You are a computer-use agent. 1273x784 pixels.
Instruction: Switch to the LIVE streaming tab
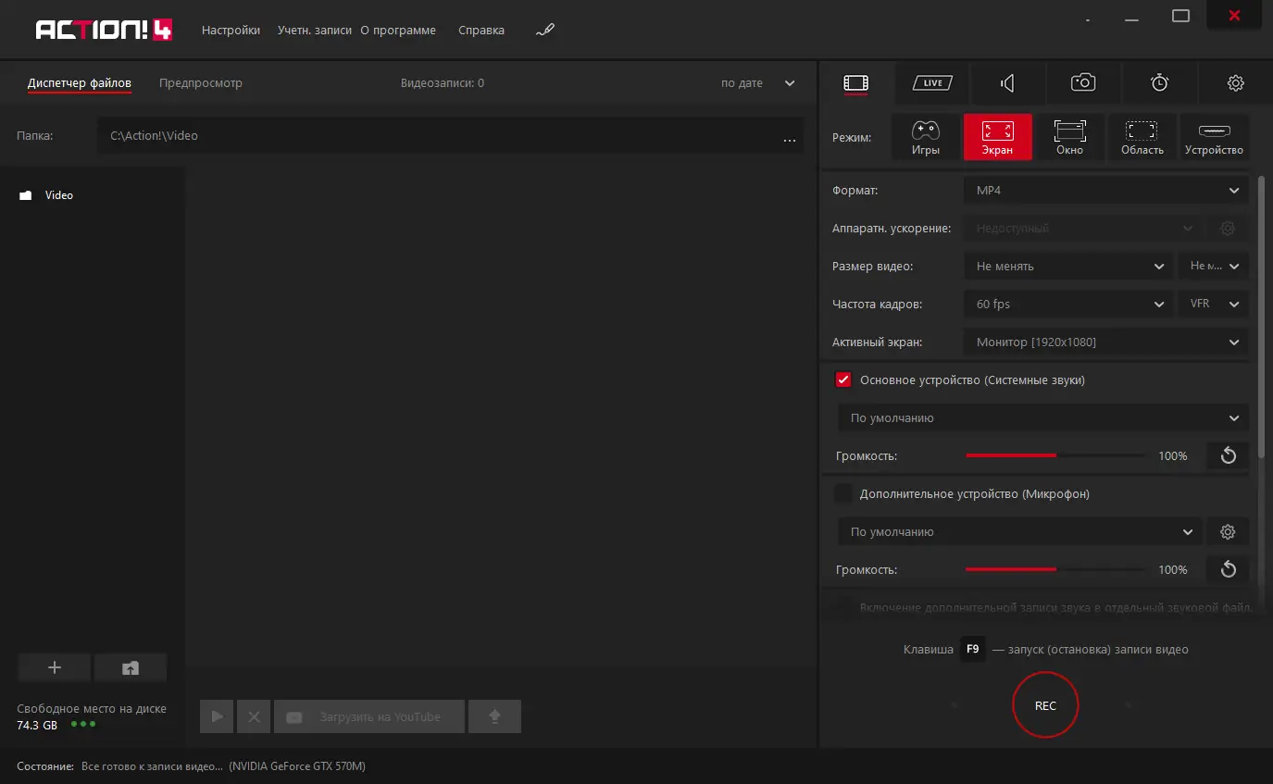coord(932,83)
